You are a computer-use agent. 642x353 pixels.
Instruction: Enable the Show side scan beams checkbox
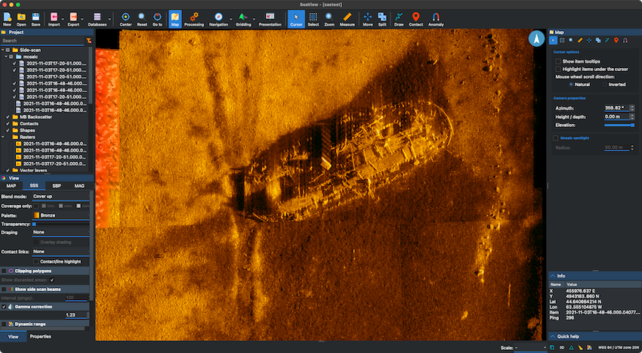(x=4, y=289)
